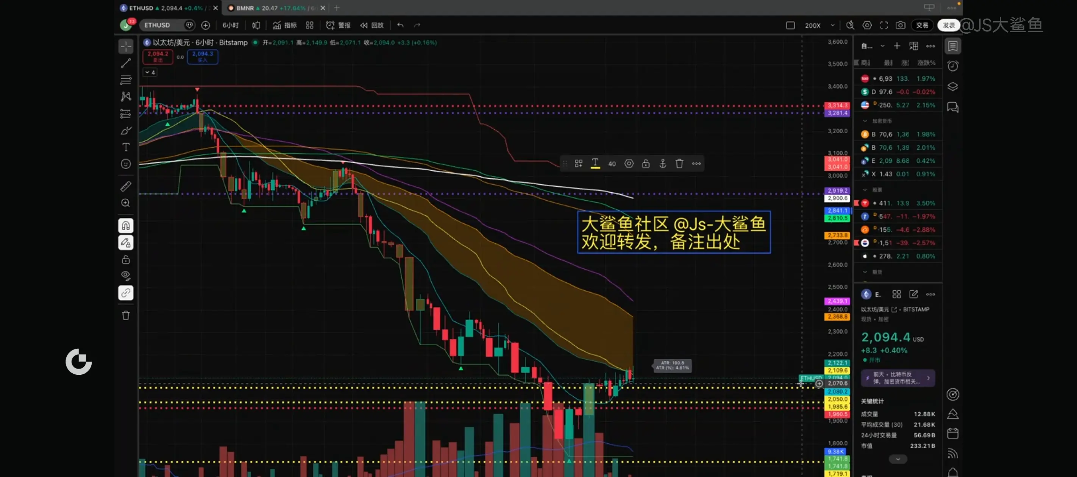The width and height of the screenshot is (1077, 477).
Task: Collapse the indicator legend labeled 4
Action: tap(150, 72)
